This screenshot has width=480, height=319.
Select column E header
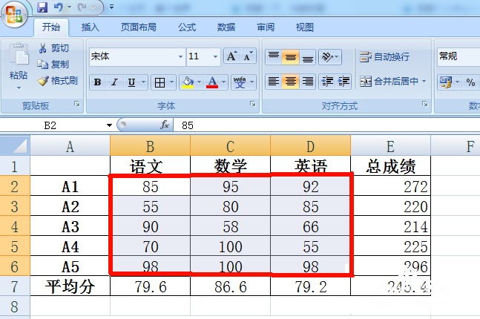tap(391, 146)
